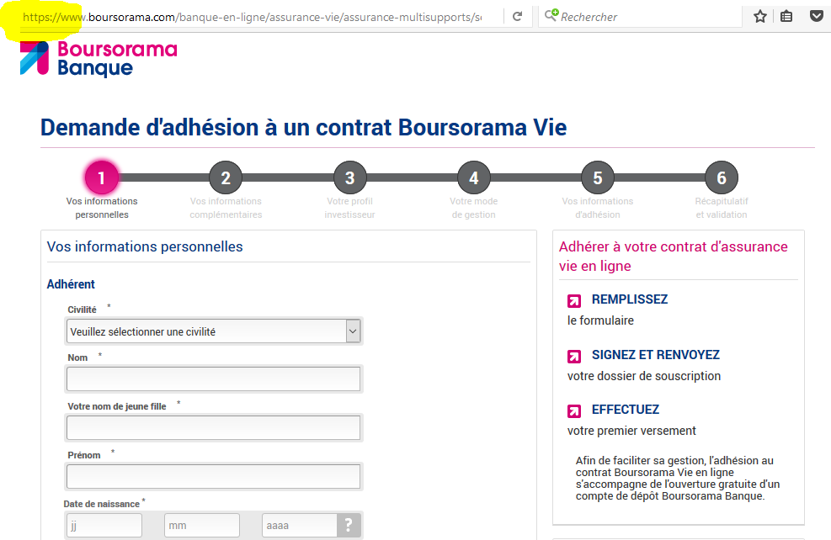
Task: Click the dropdown arrow on the civilité selector
Action: pyautogui.click(x=353, y=331)
